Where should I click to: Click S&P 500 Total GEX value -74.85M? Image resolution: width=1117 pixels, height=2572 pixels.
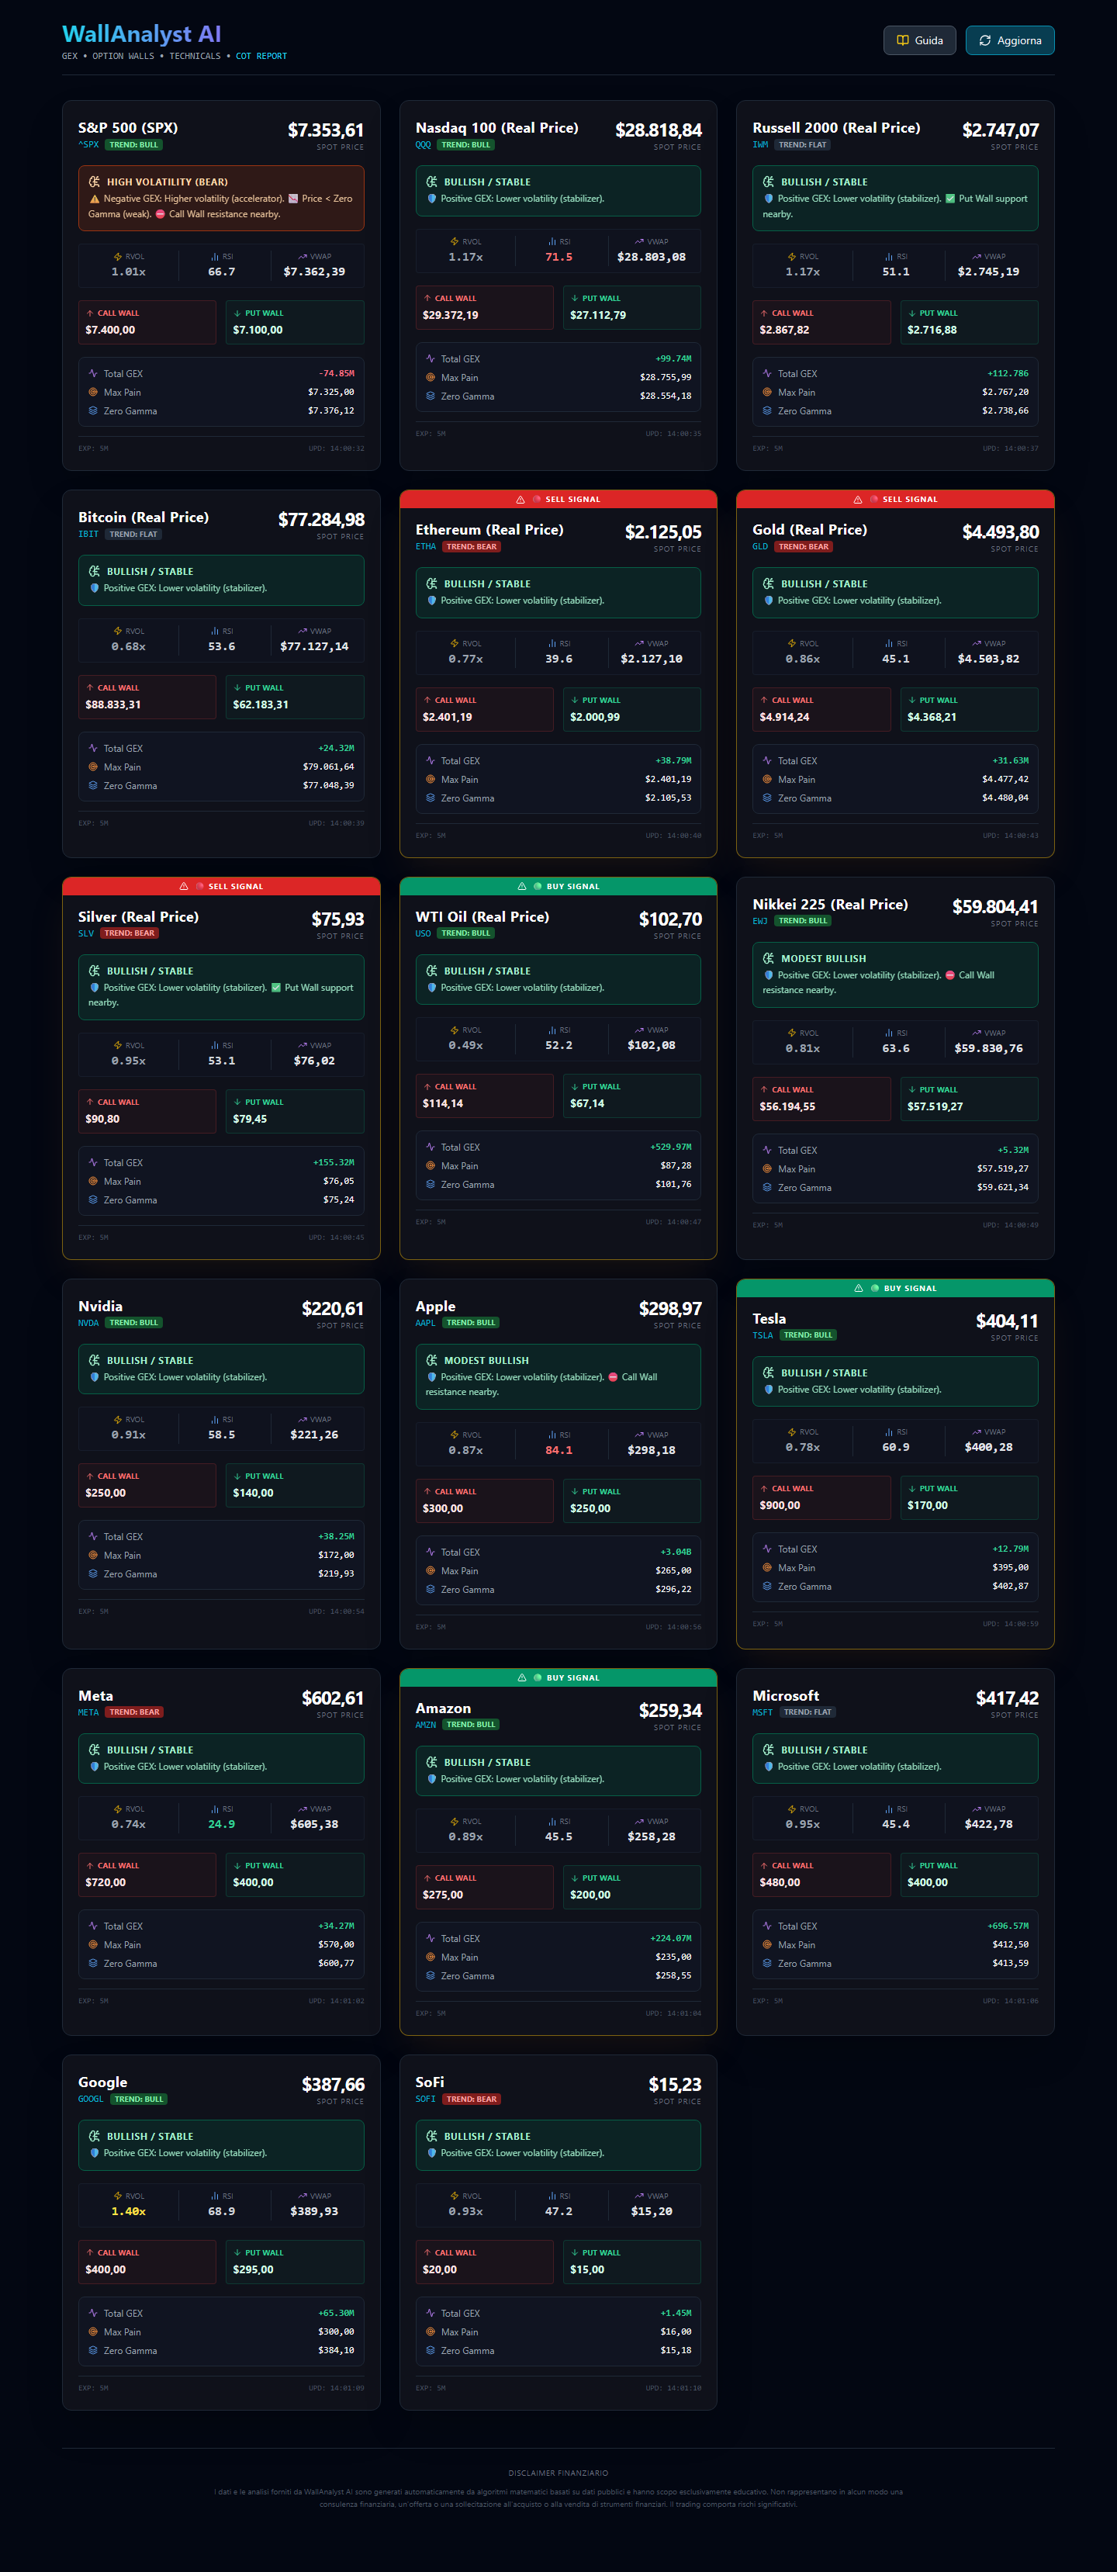click(x=337, y=373)
